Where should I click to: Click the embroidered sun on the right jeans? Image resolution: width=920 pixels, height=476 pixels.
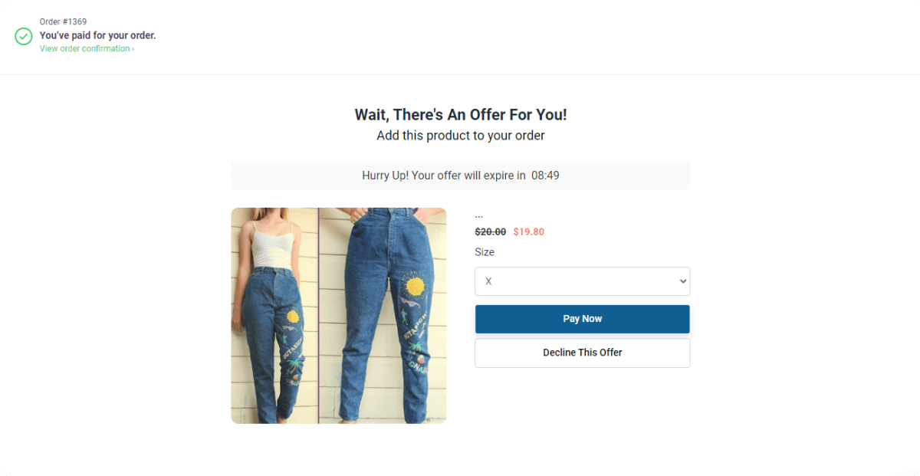pos(415,286)
